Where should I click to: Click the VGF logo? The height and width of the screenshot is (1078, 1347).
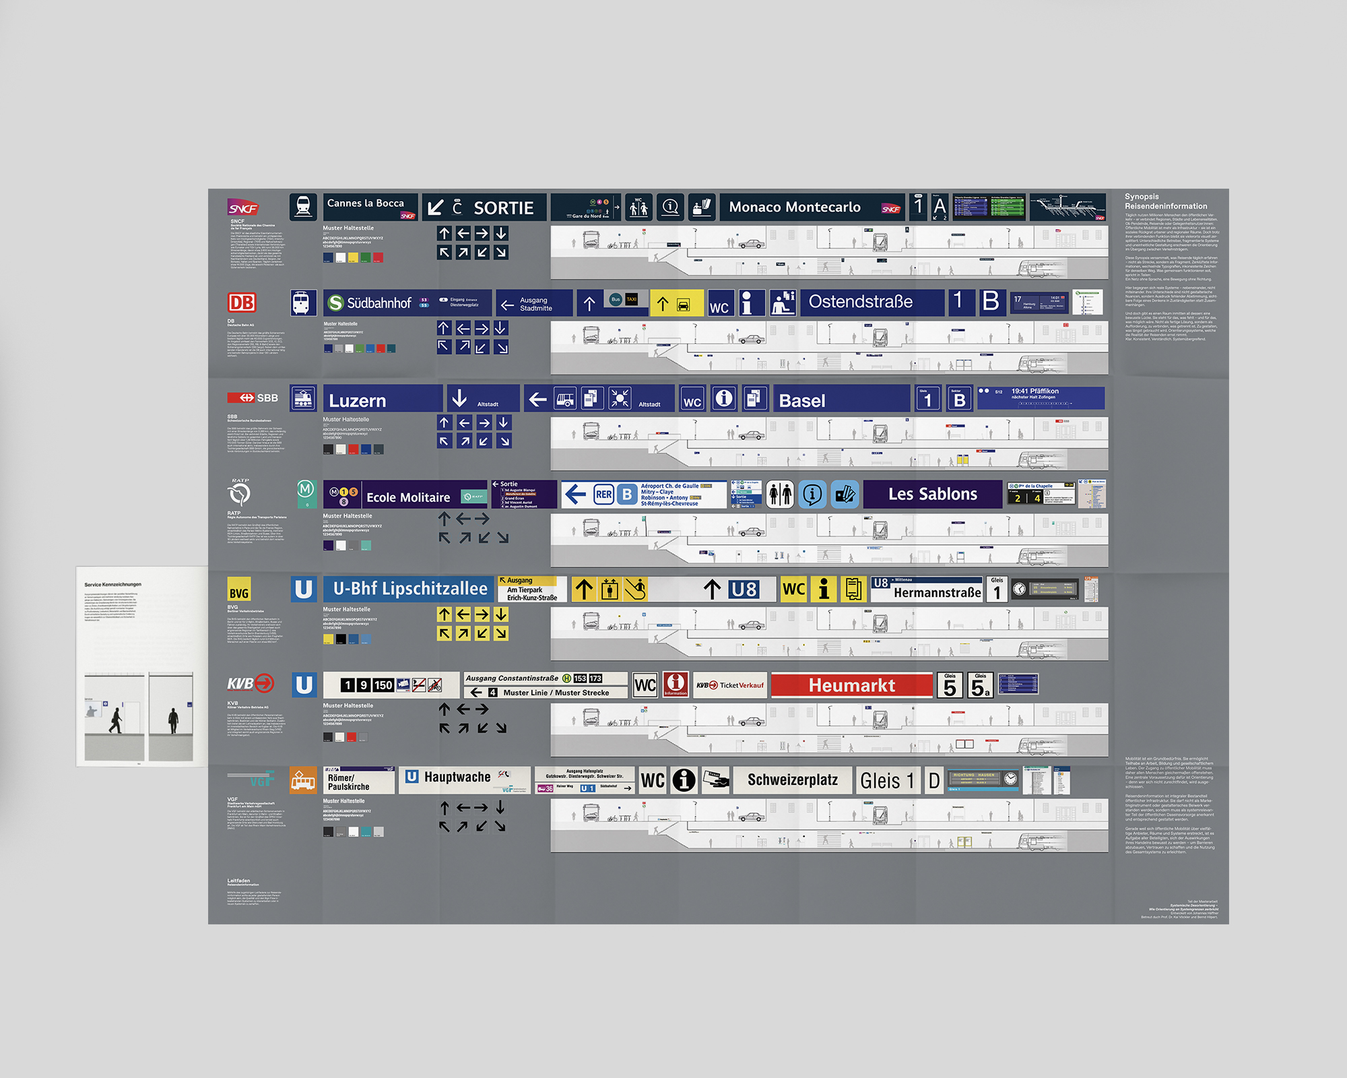pyautogui.click(x=251, y=779)
